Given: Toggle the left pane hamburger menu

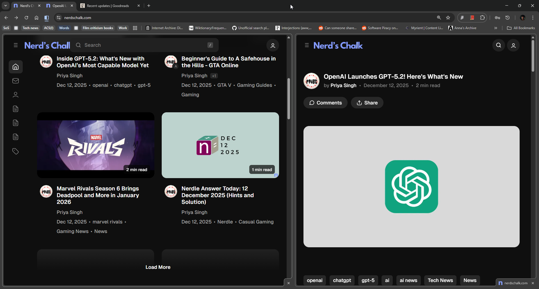Looking at the screenshot, I should click(16, 45).
